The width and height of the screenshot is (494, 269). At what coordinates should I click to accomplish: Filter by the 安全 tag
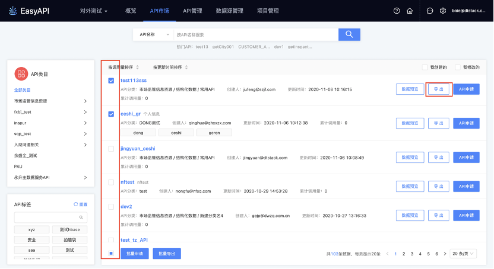(31, 240)
